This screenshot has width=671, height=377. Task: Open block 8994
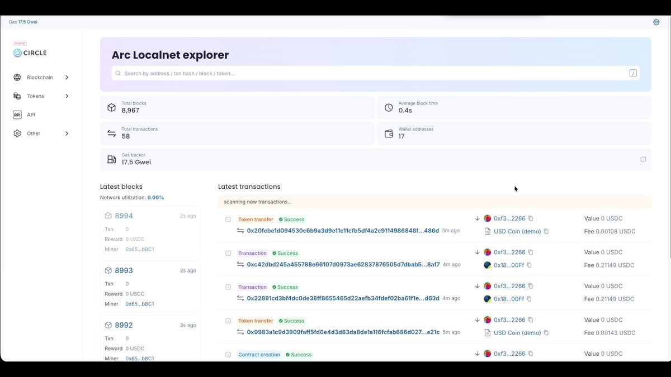(124, 216)
